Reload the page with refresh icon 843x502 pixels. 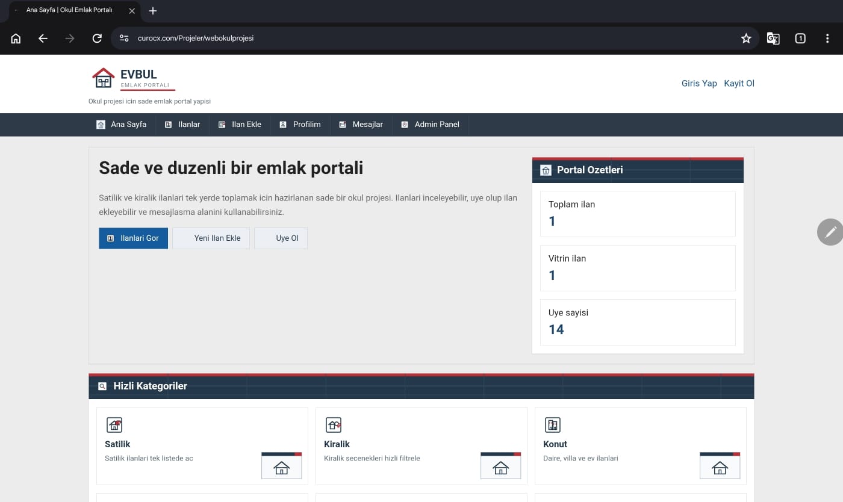pos(97,39)
